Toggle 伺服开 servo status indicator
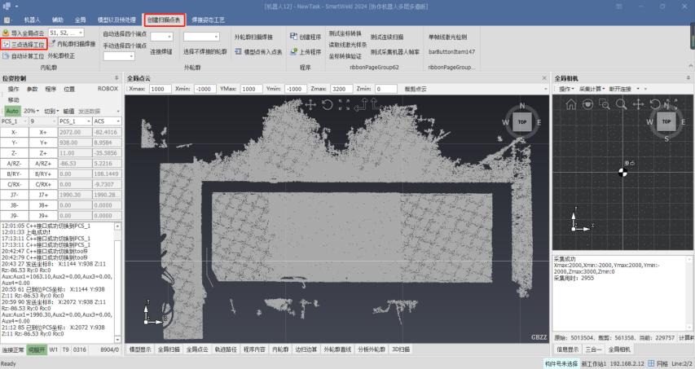This screenshot has height=369, width=695. (x=36, y=349)
